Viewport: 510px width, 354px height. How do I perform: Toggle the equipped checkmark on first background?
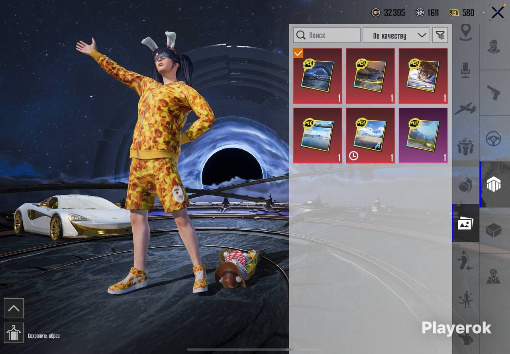tap(298, 53)
